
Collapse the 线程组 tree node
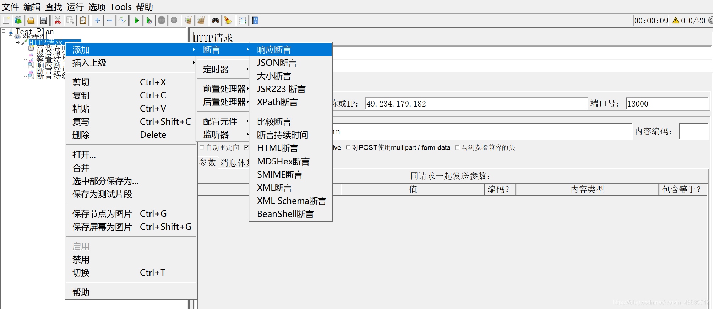click(11, 37)
